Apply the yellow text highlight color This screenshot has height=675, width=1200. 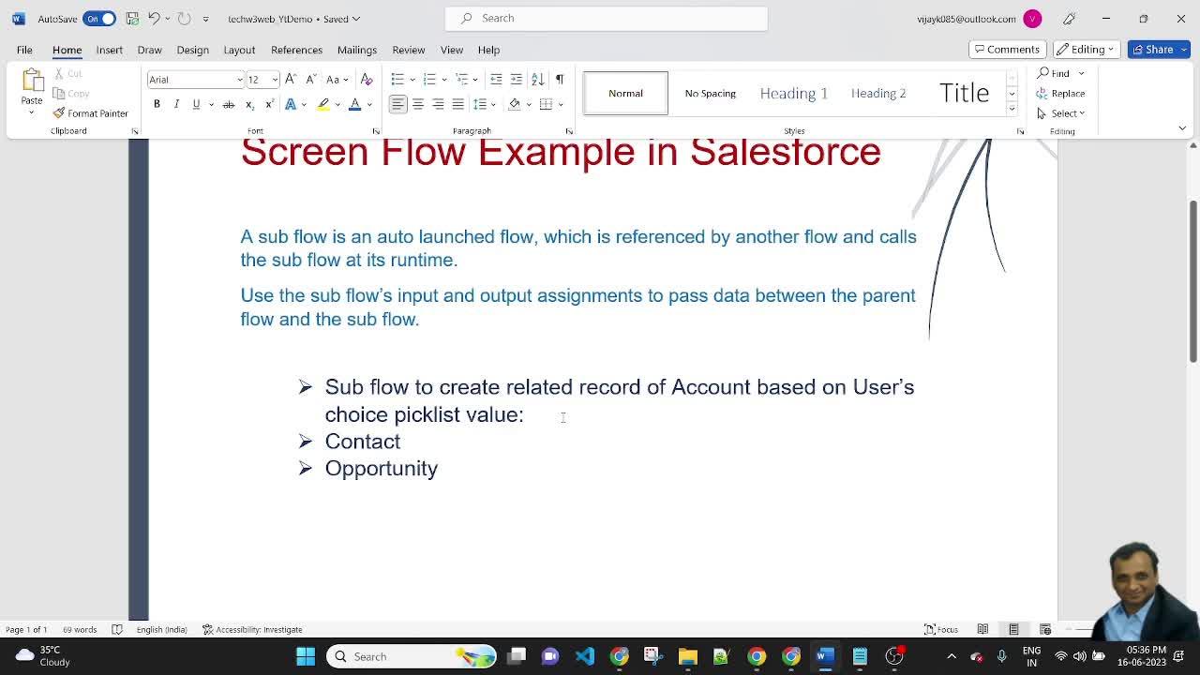[323, 104]
